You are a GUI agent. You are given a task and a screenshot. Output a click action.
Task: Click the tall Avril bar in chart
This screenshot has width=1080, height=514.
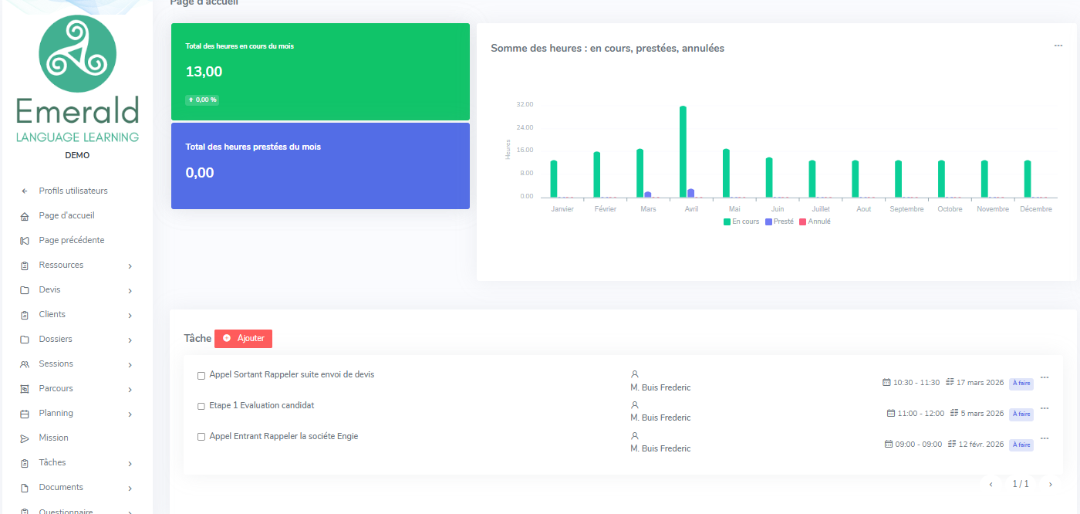683,151
